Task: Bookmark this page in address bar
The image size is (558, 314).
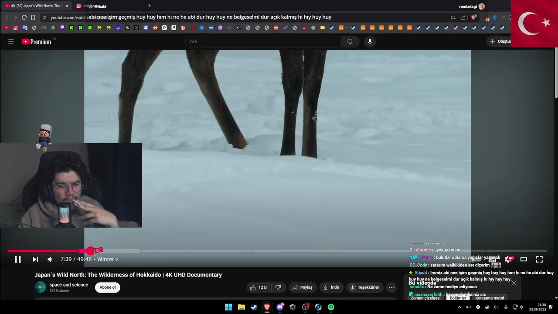Action: click(x=33, y=17)
